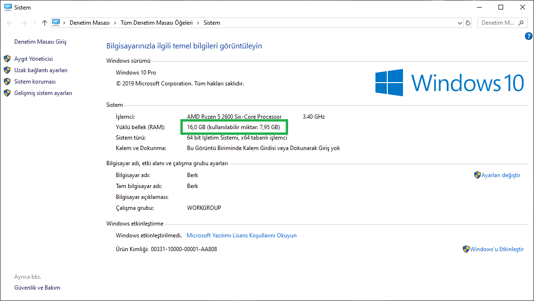Select Denetim Masası breadcrumb
The width and height of the screenshot is (534, 301).
coord(90,23)
